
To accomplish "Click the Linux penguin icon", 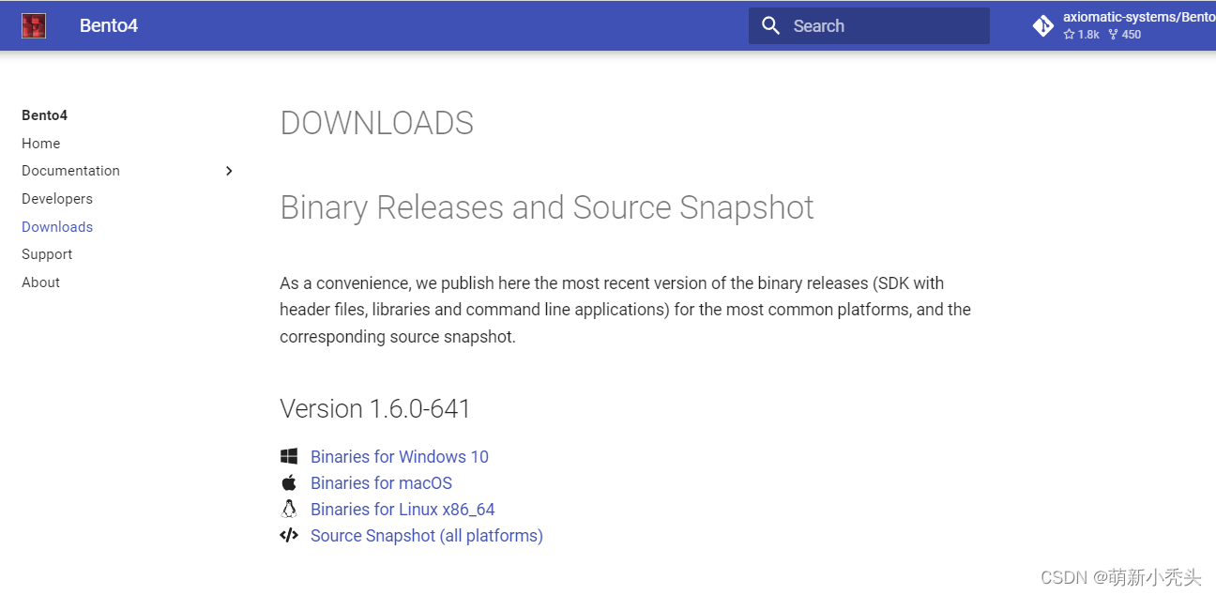I will 289,509.
